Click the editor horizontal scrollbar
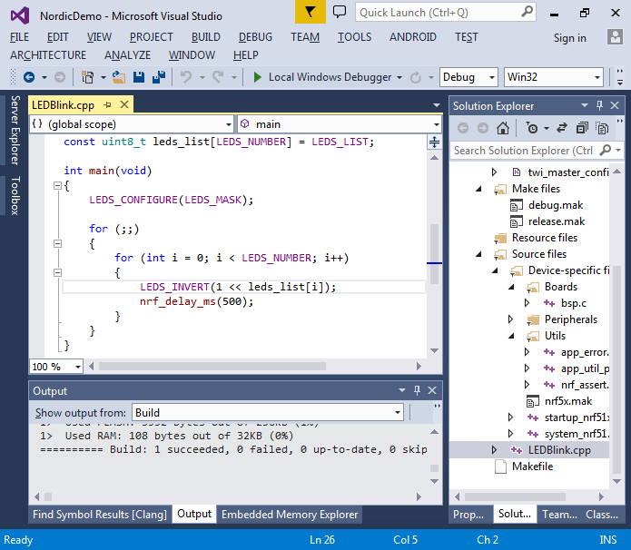The height and width of the screenshot is (550, 631). (212, 366)
